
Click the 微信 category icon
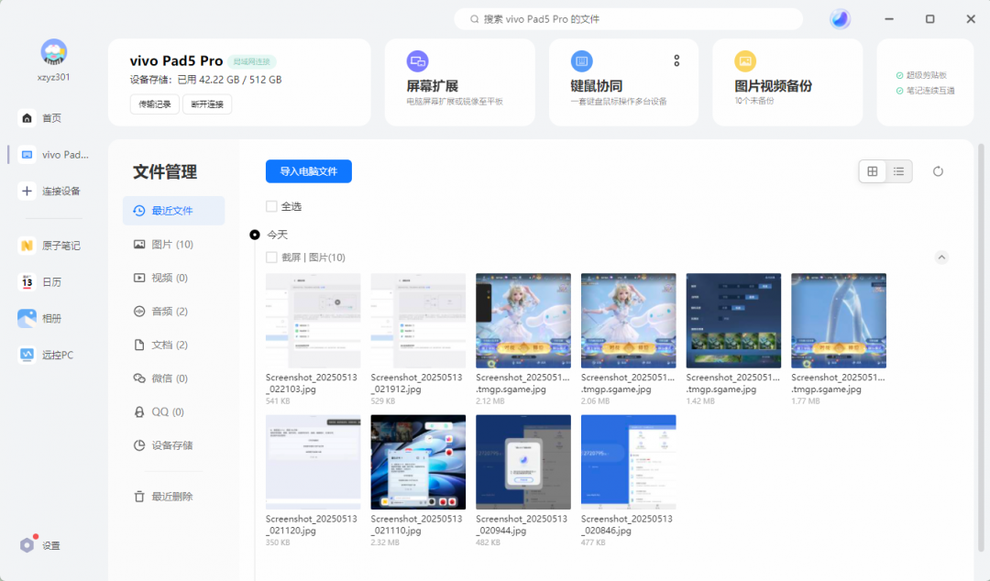pyautogui.click(x=139, y=378)
